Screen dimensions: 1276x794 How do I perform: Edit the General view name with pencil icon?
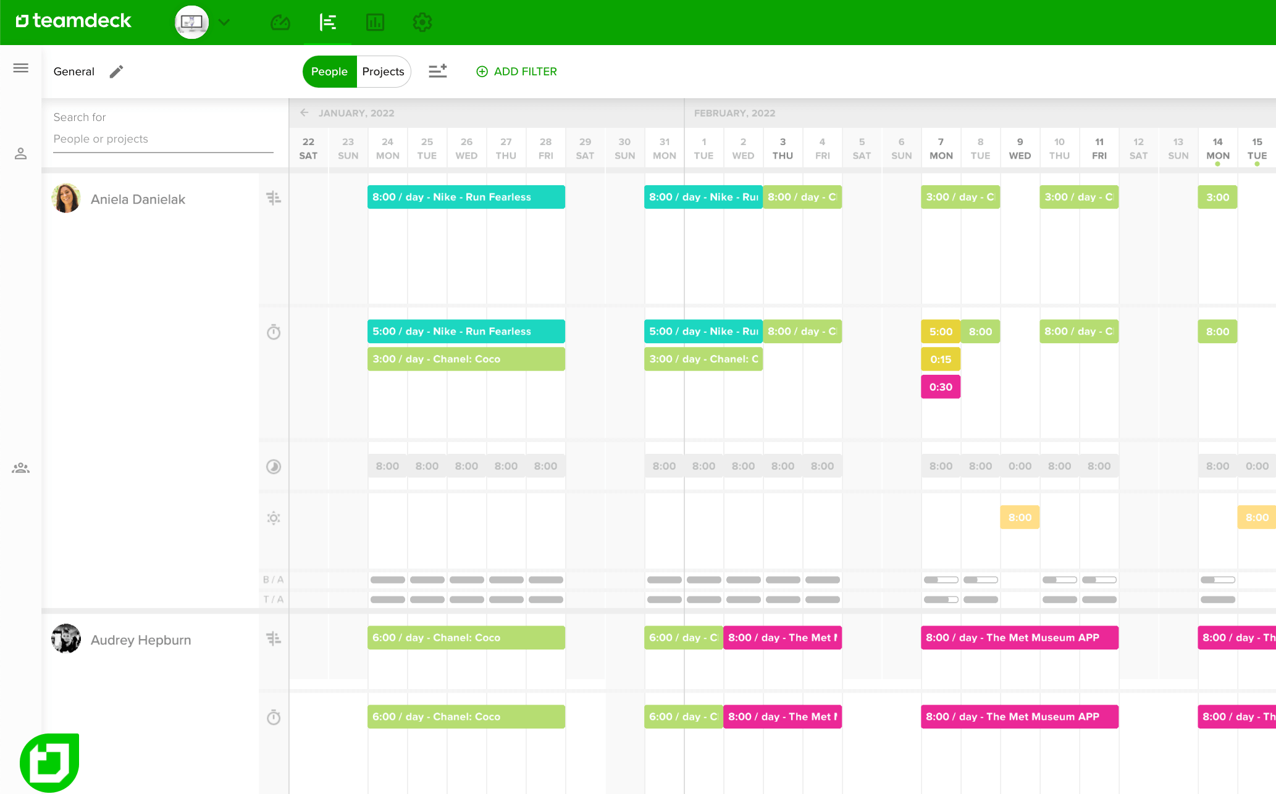116,72
